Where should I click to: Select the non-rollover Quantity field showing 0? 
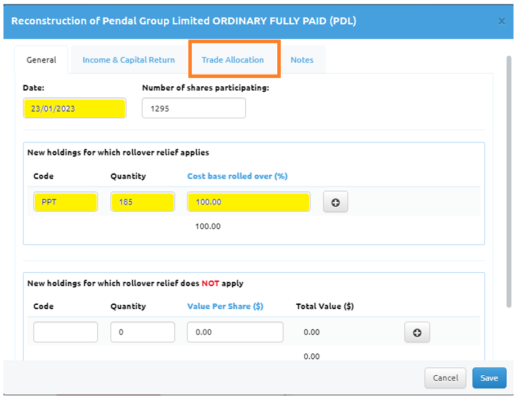click(x=142, y=332)
